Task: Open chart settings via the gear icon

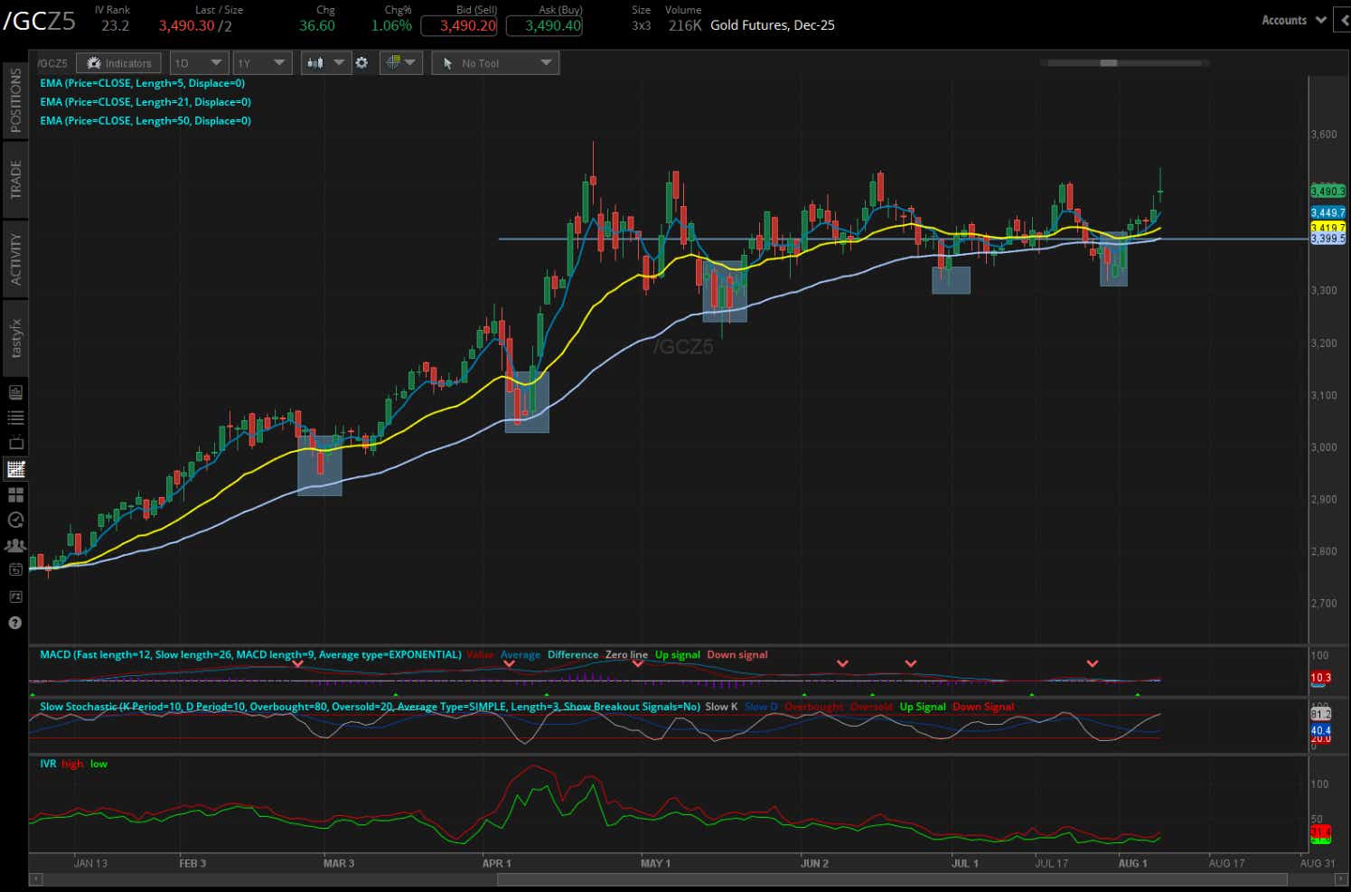Action: click(x=361, y=62)
